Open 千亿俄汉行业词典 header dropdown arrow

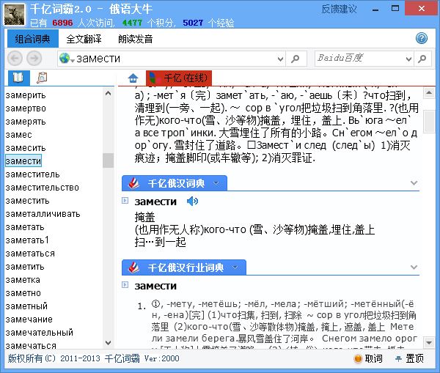pos(235,267)
